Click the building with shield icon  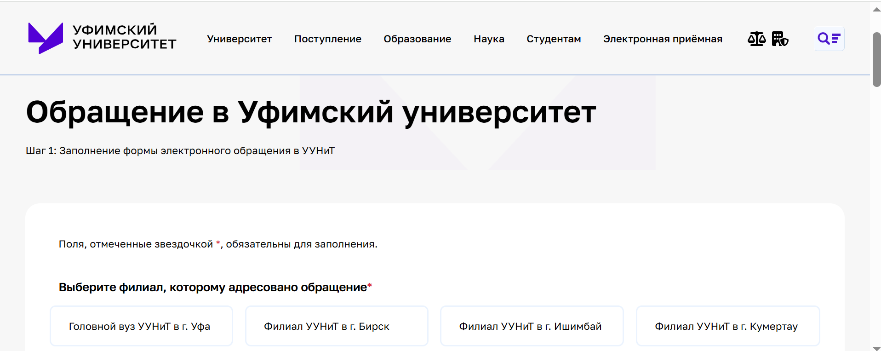pos(780,39)
